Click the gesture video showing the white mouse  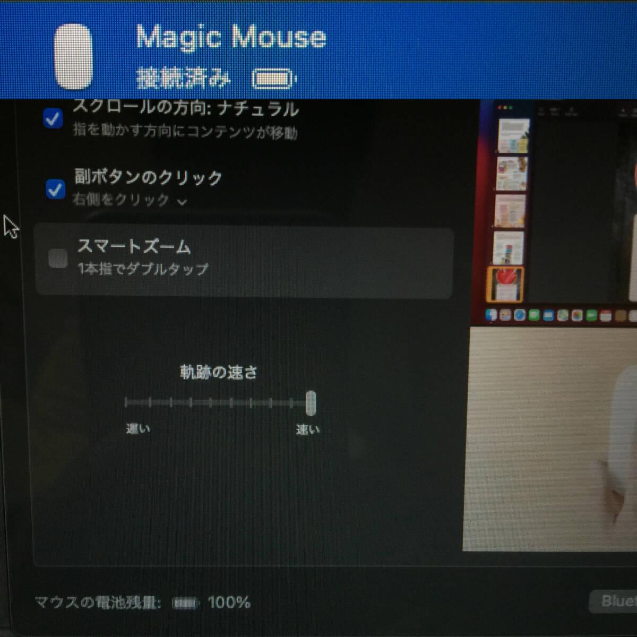pos(550,439)
